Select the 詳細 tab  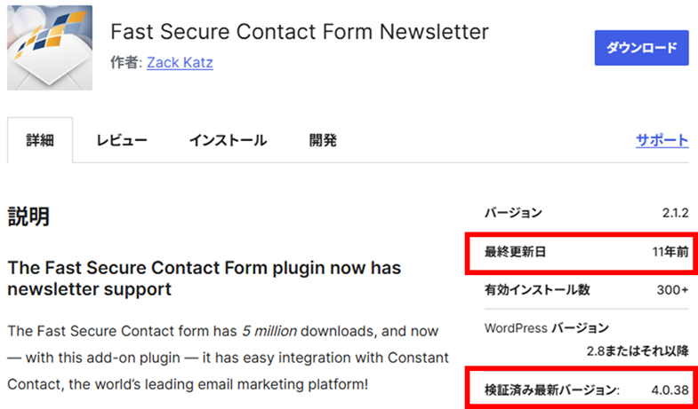click(x=40, y=140)
